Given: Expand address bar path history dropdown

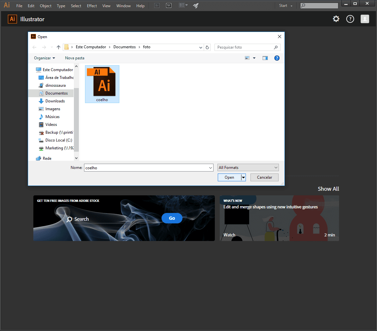Looking at the screenshot, I should pyautogui.click(x=200, y=47).
